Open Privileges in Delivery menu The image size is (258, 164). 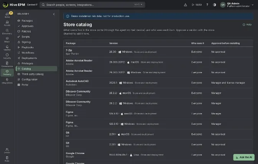pyautogui.click(x=36, y=64)
